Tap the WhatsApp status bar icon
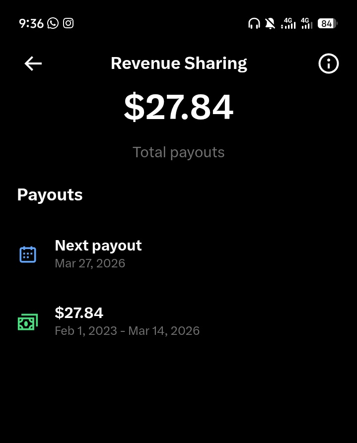The width and height of the screenshot is (357, 443). tap(53, 23)
